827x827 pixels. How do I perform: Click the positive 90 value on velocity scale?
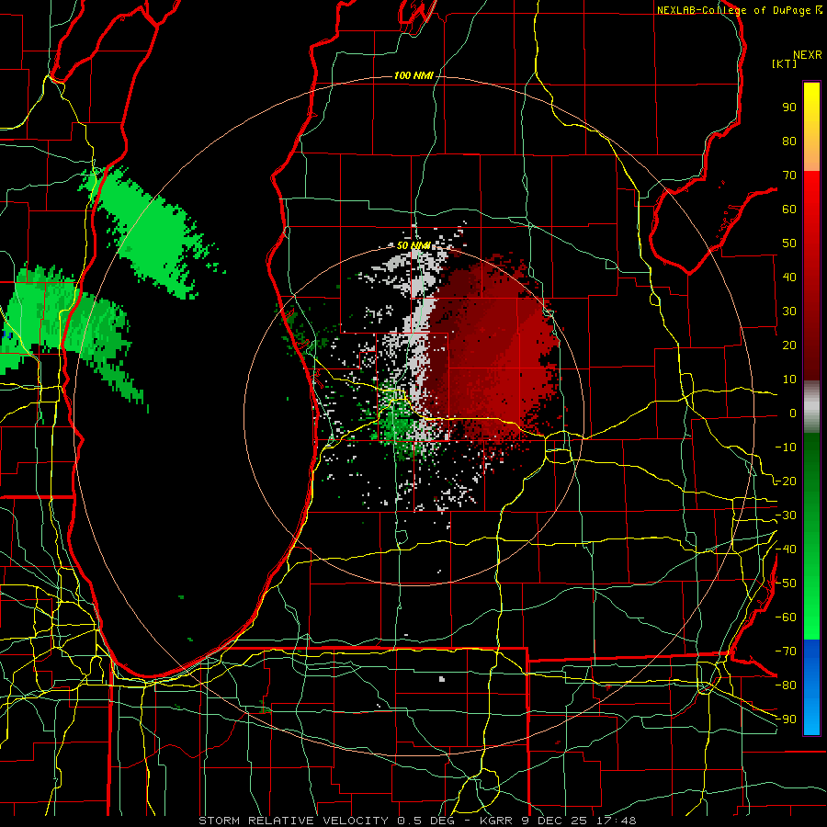pos(789,108)
